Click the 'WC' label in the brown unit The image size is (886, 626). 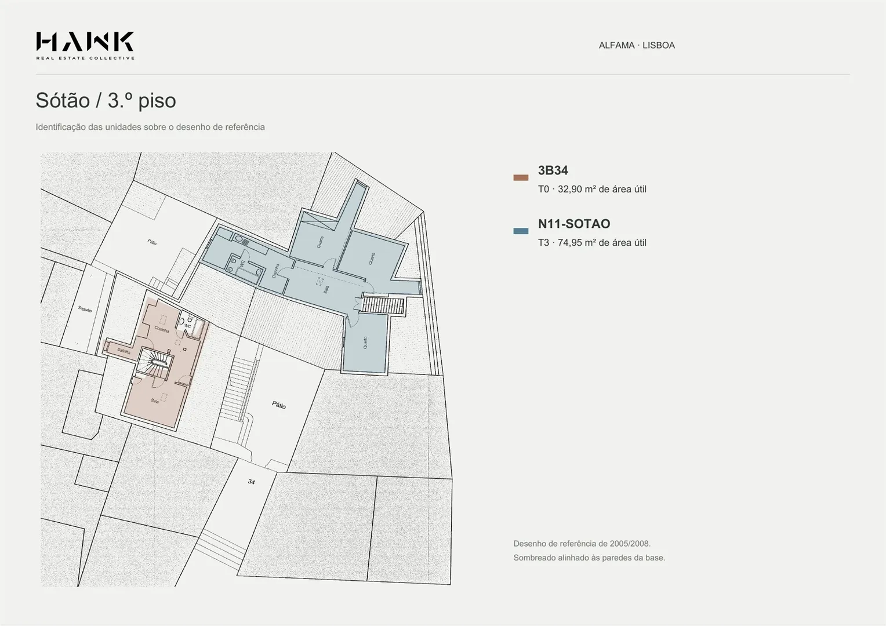click(187, 326)
